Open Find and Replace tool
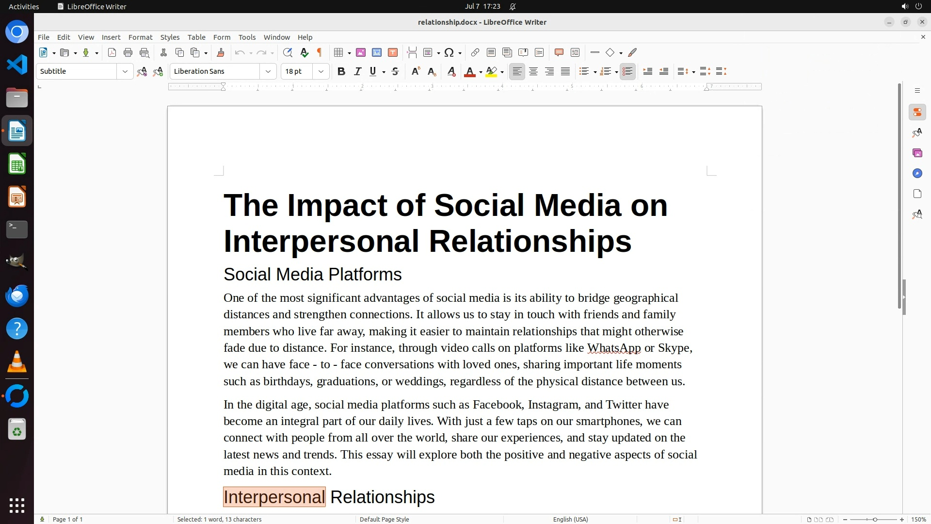 pyautogui.click(x=288, y=52)
